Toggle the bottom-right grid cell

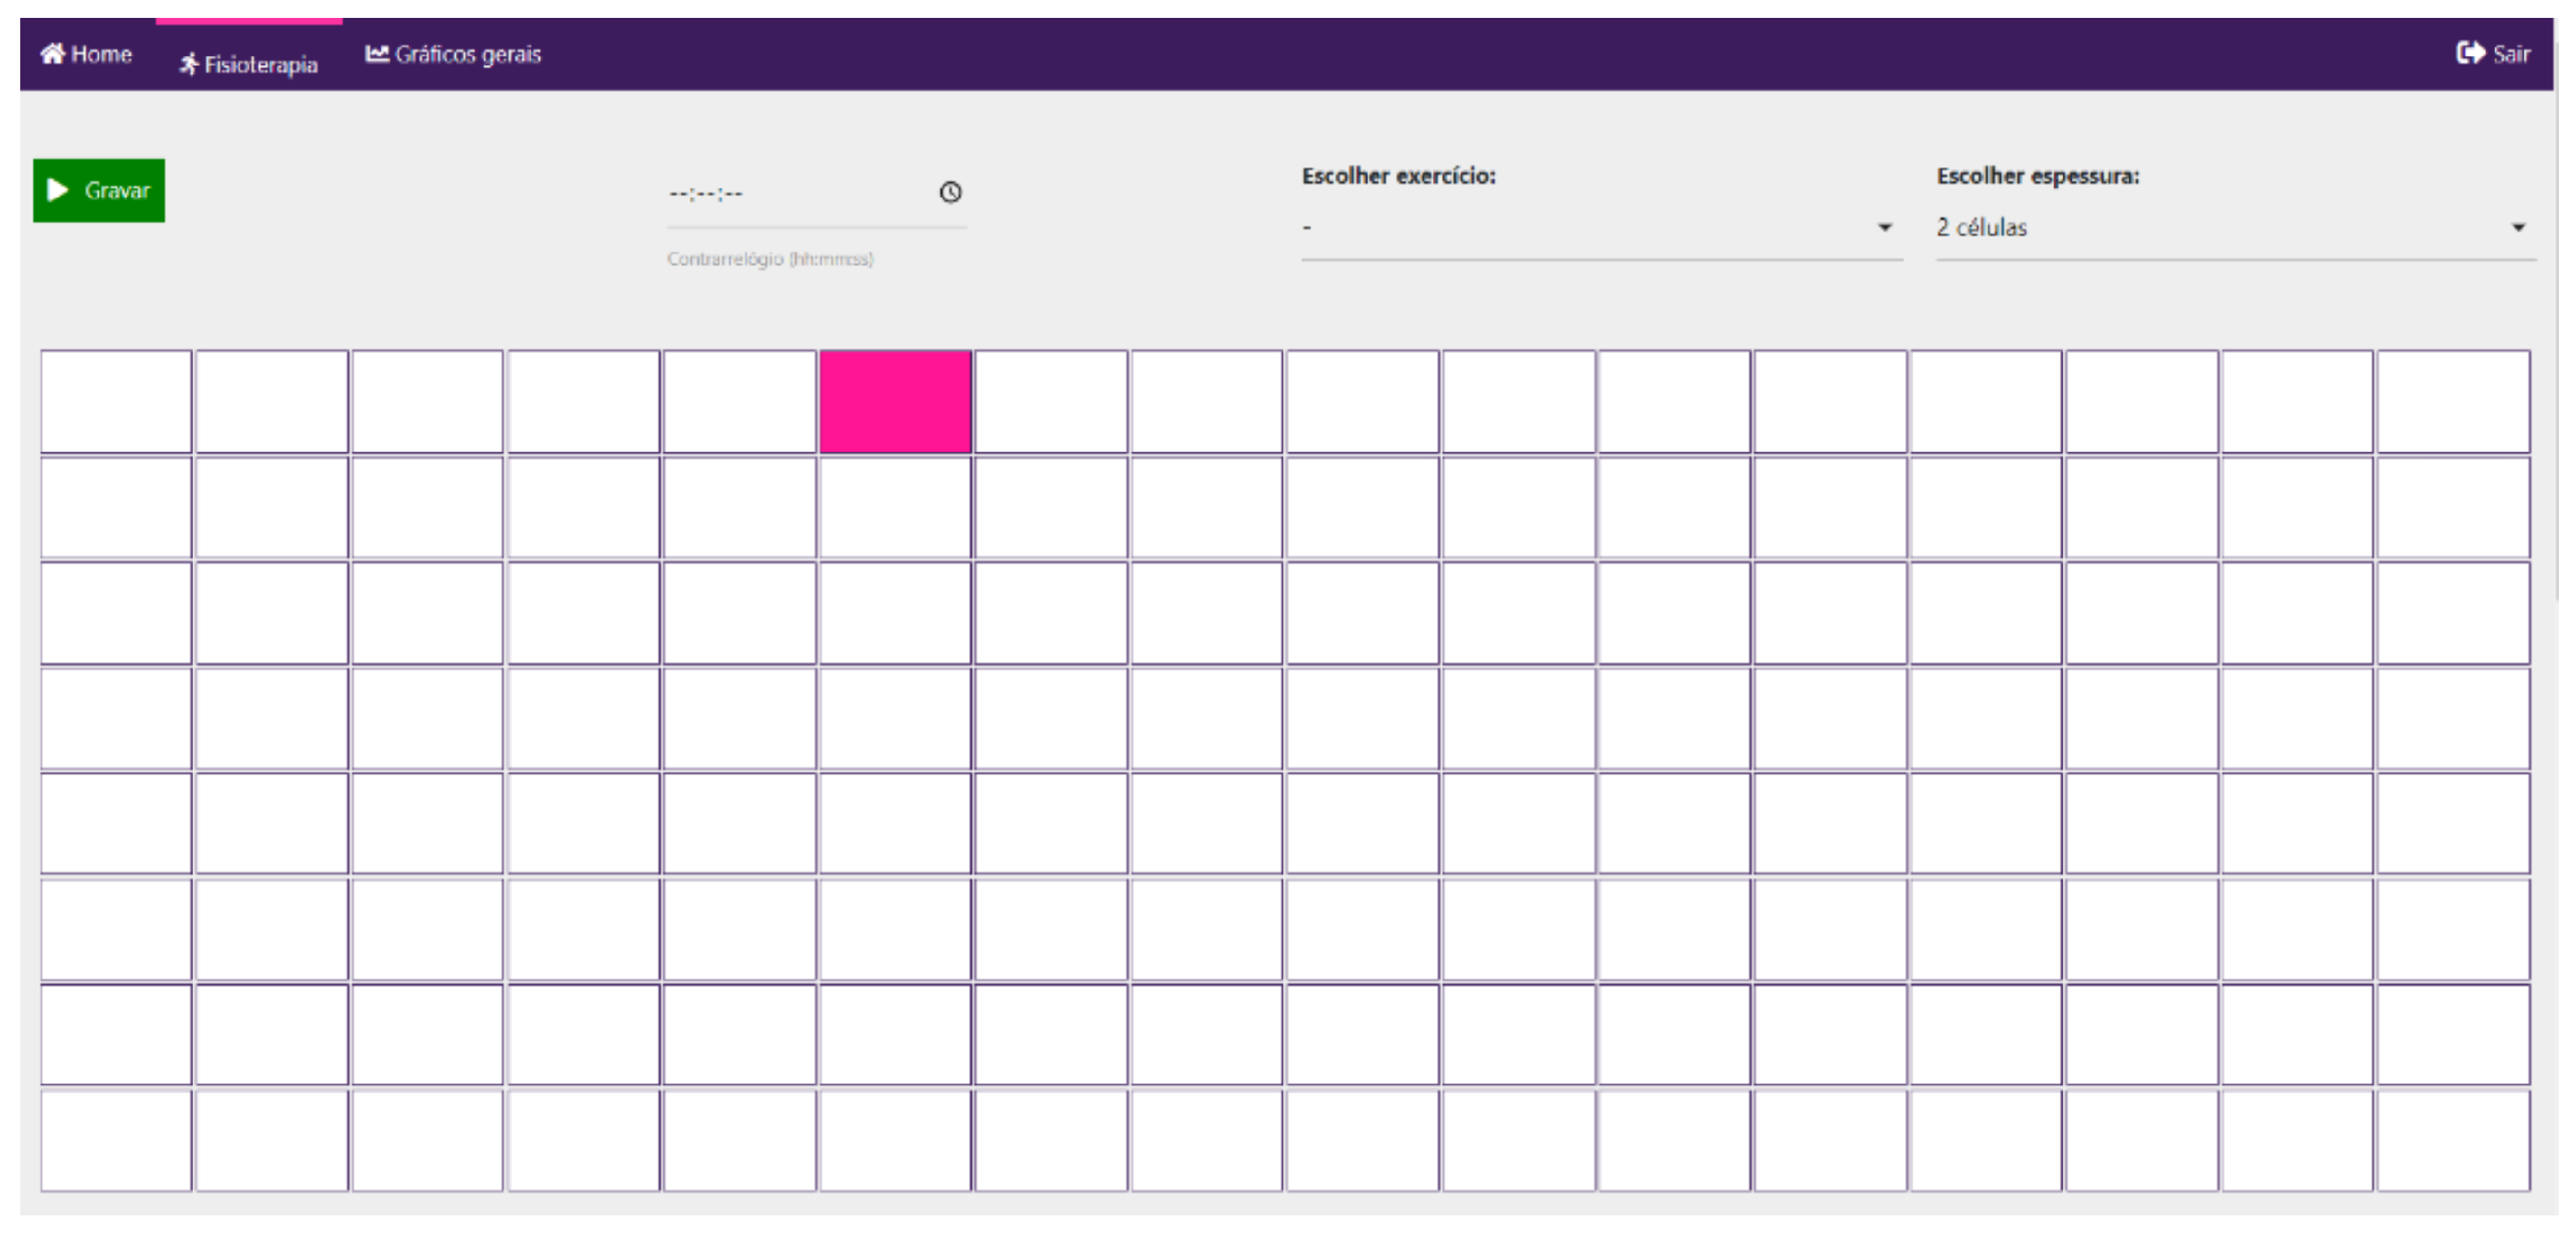click(2452, 1140)
